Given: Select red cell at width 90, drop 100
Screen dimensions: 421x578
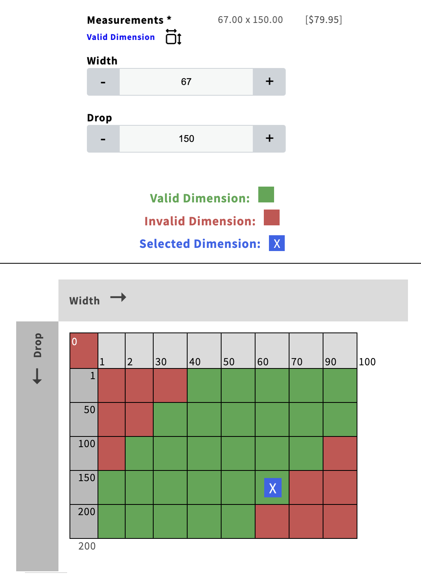Looking at the screenshot, I should tap(340, 453).
